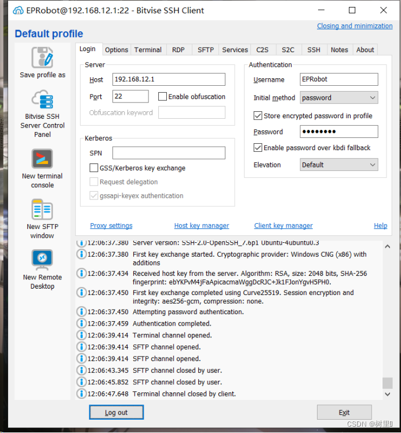Select log text 'Attempting password authentication.'
401x433 pixels.
click(188, 312)
